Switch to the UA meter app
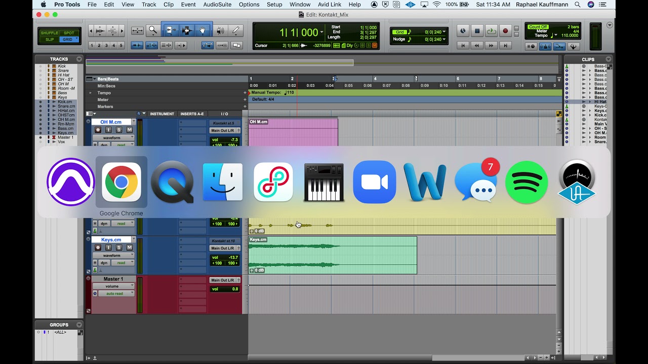The width and height of the screenshot is (648, 364). click(577, 182)
